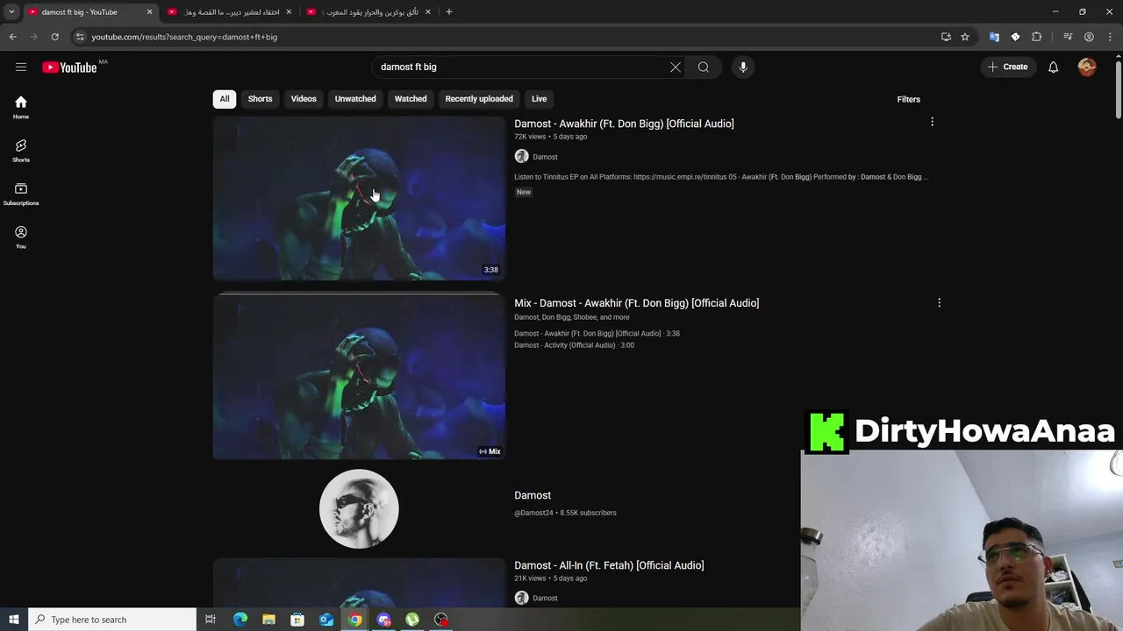Open Damost channel round profile picture
This screenshot has height=631, width=1123.
click(x=359, y=509)
